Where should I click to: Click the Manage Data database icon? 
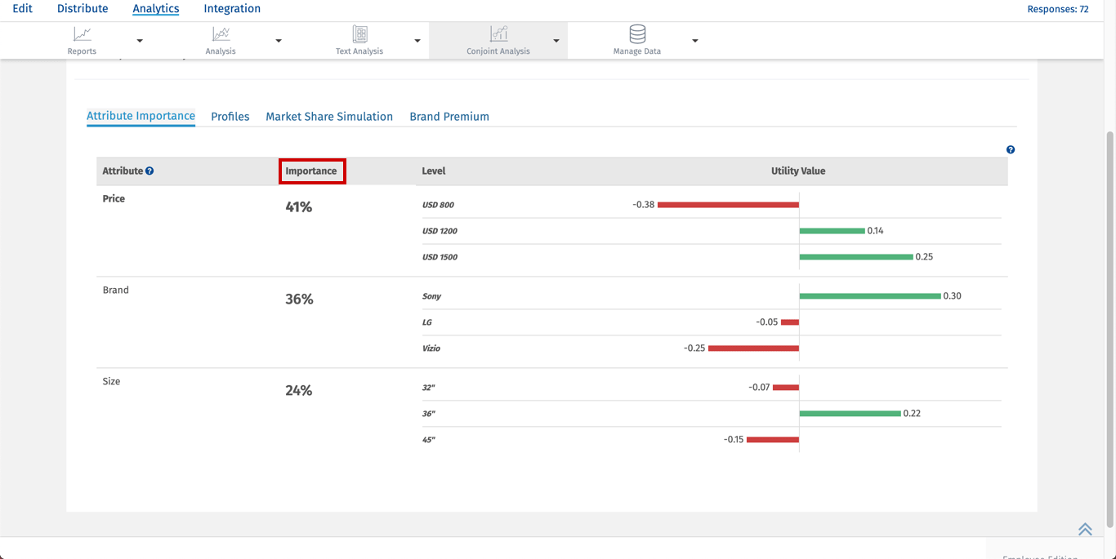click(x=637, y=34)
